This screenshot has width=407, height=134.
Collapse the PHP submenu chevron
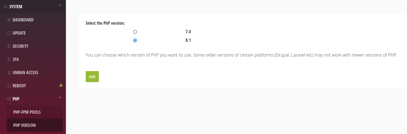pos(60,98)
